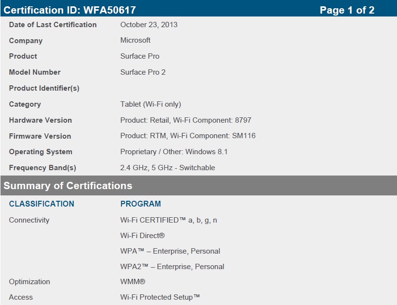The height and width of the screenshot is (305, 397).
Task: Sort by the CLASSIFICATION column header
Action: pyautogui.click(x=41, y=204)
